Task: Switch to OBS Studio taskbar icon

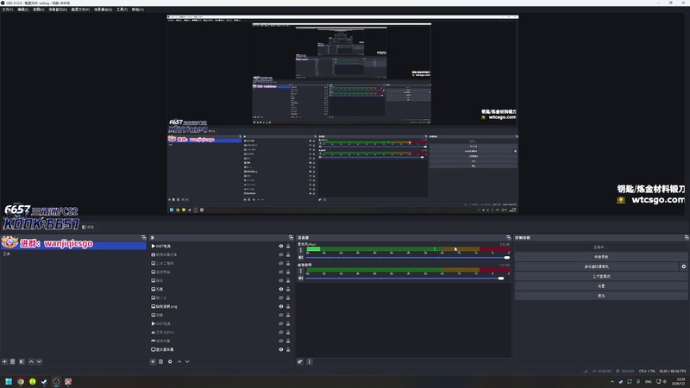Action: click(56, 382)
